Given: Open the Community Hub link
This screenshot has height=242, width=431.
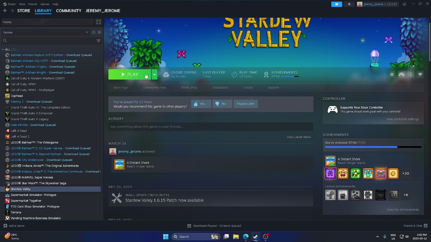Looking at the screenshot, I should 154,87.
